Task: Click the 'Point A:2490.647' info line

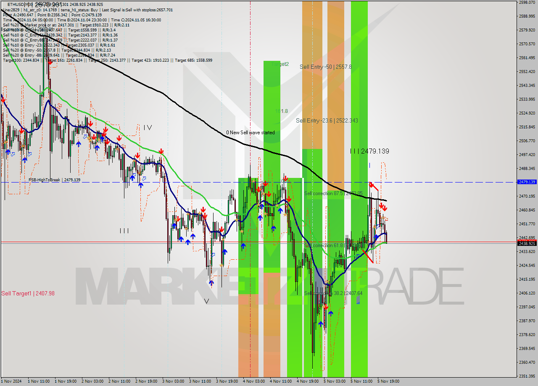Action: 53,15
